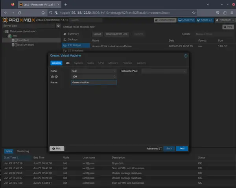Open the Firefox hamburger menu
The height and width of the screenshot is (188, 236).
(x=232, y=13)
